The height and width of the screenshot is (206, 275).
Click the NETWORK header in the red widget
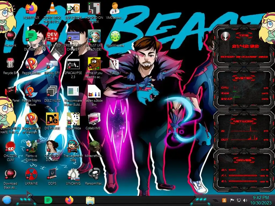(244, 121)
